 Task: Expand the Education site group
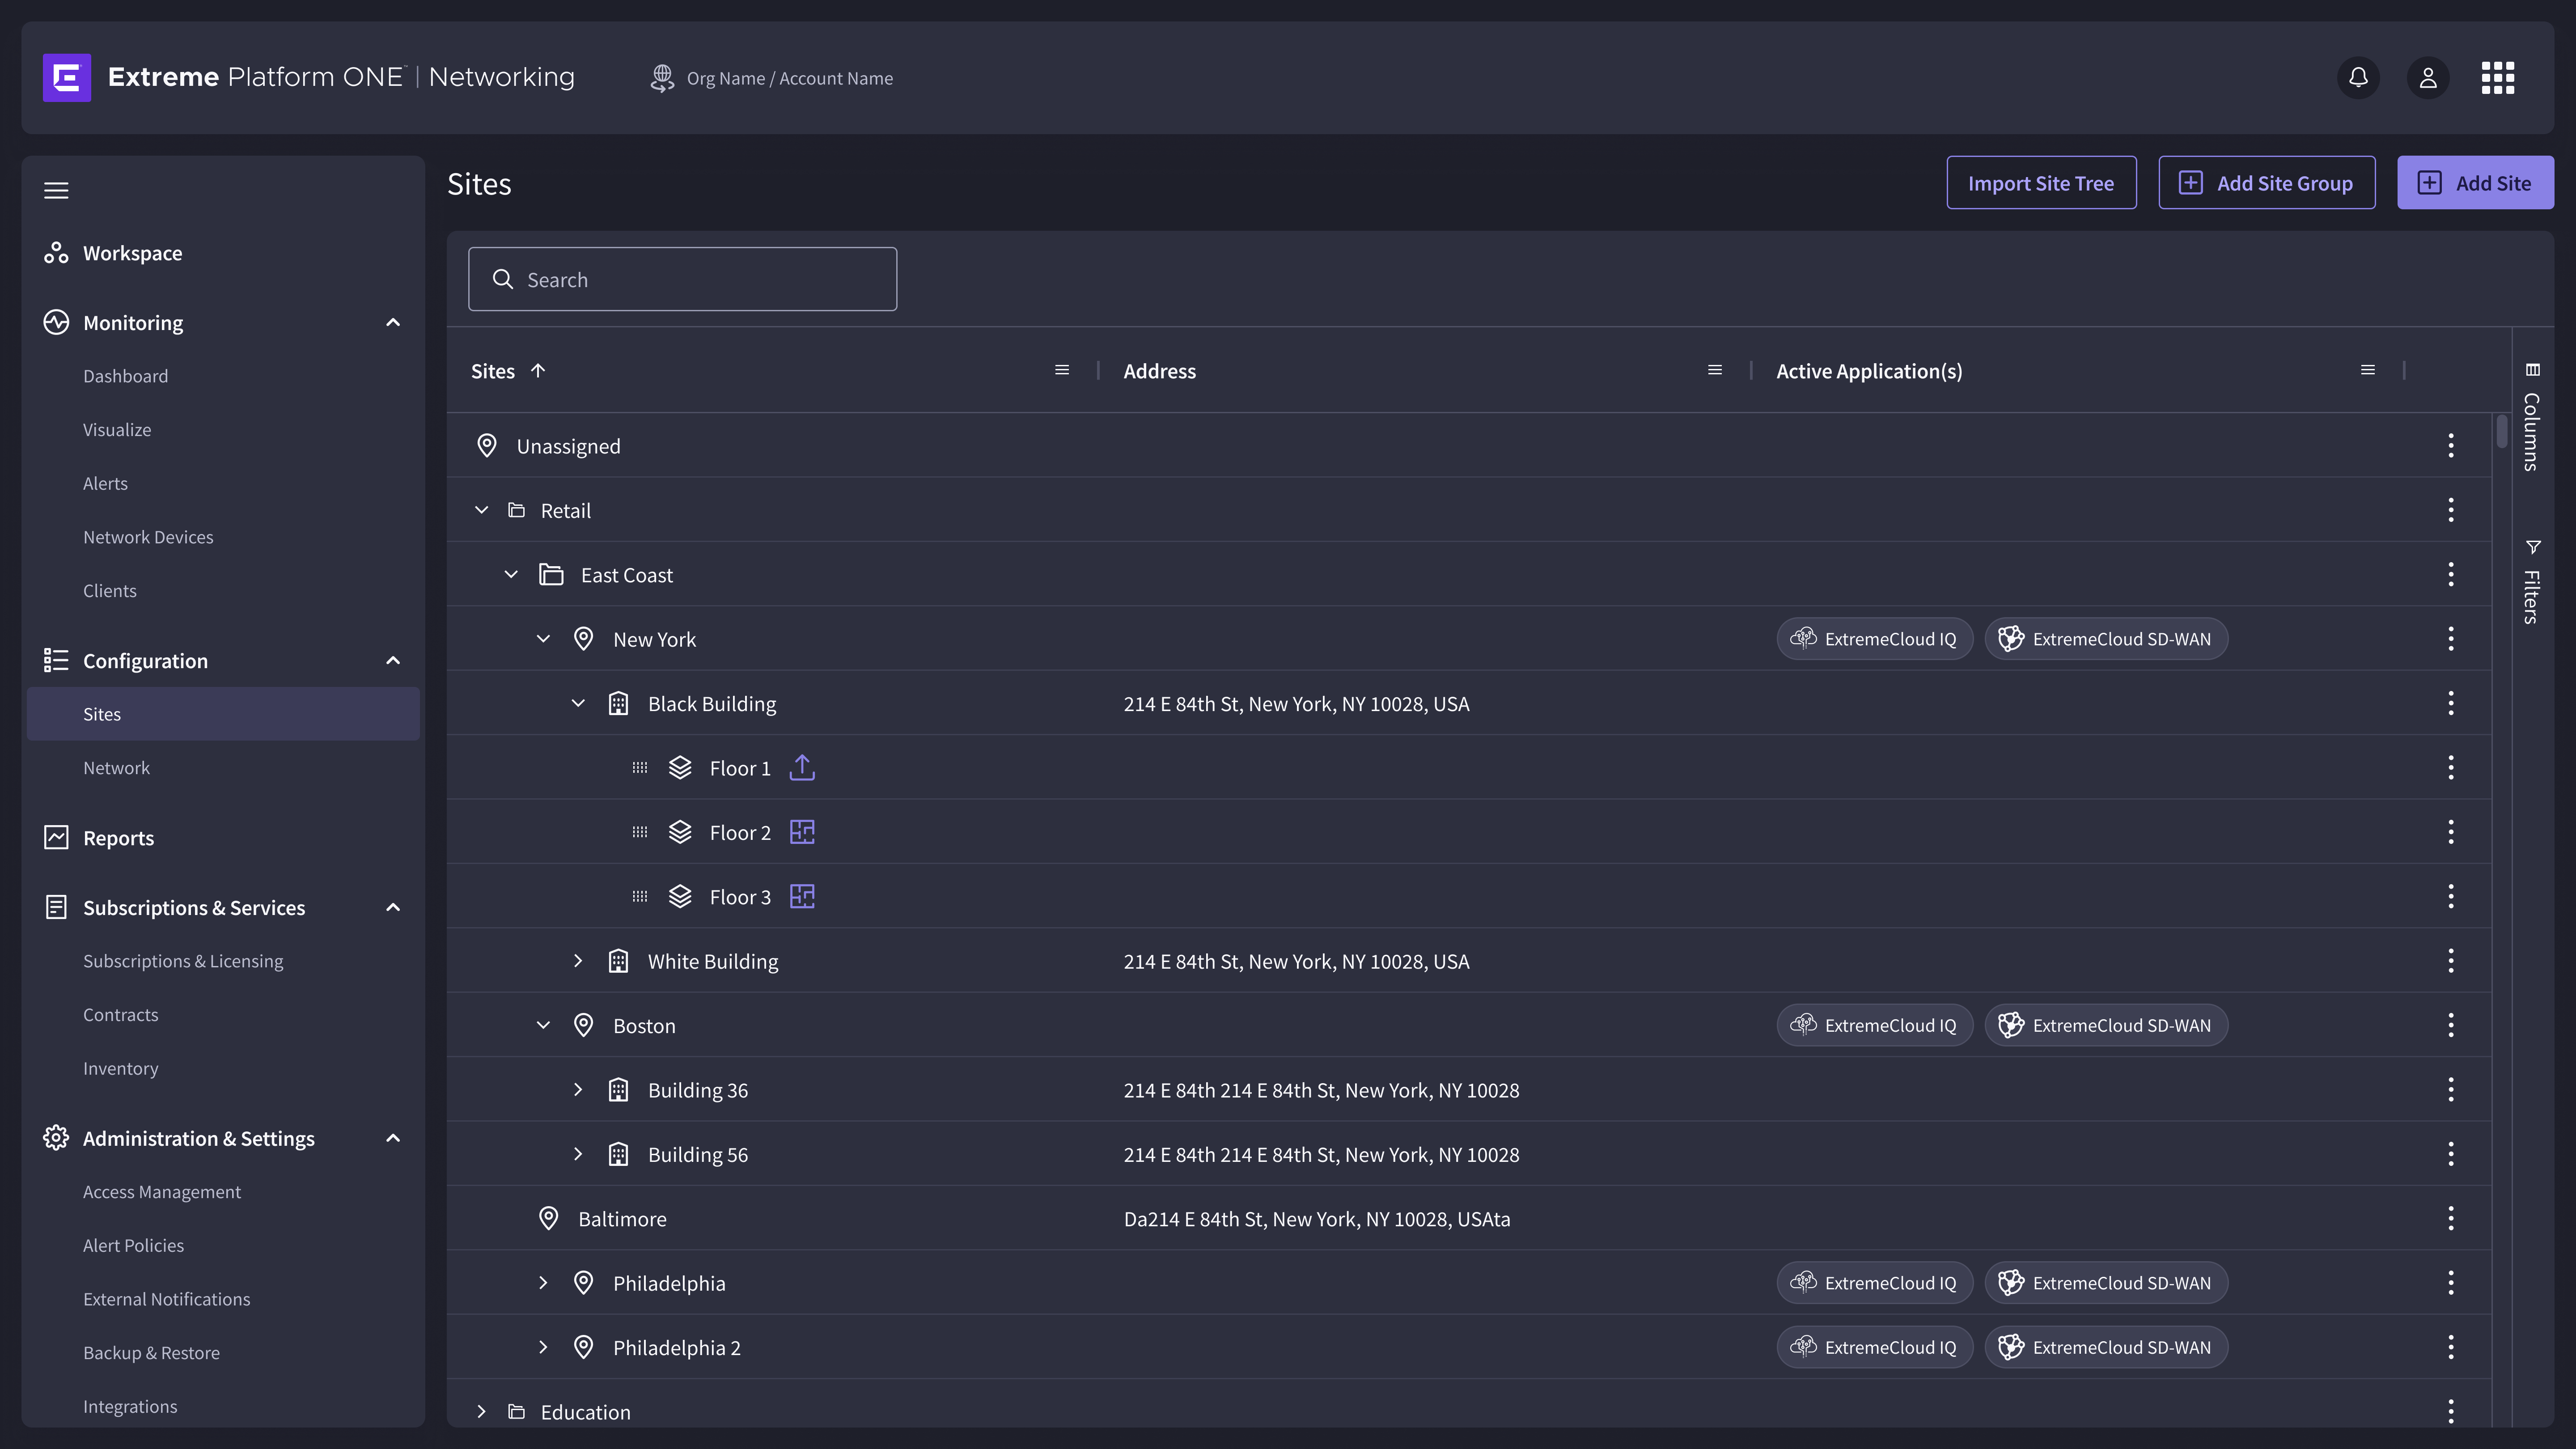coord(481,1412)
